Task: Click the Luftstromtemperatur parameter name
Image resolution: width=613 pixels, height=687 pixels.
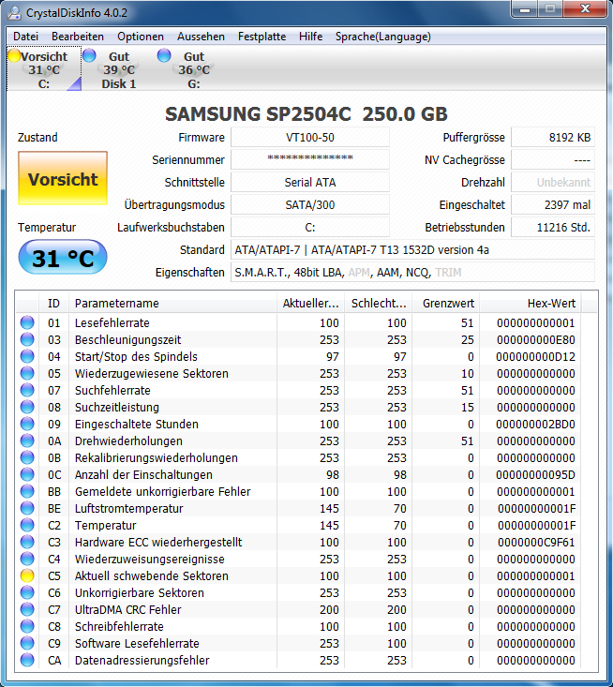Action: (x=128, y=508)
